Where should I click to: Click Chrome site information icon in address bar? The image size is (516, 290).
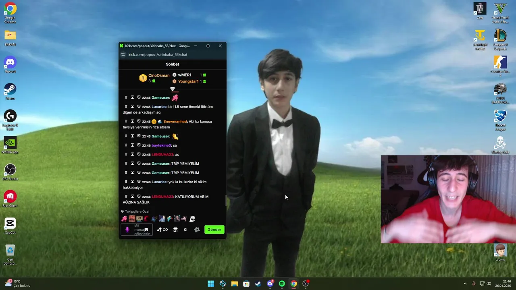tap(123, 54)
